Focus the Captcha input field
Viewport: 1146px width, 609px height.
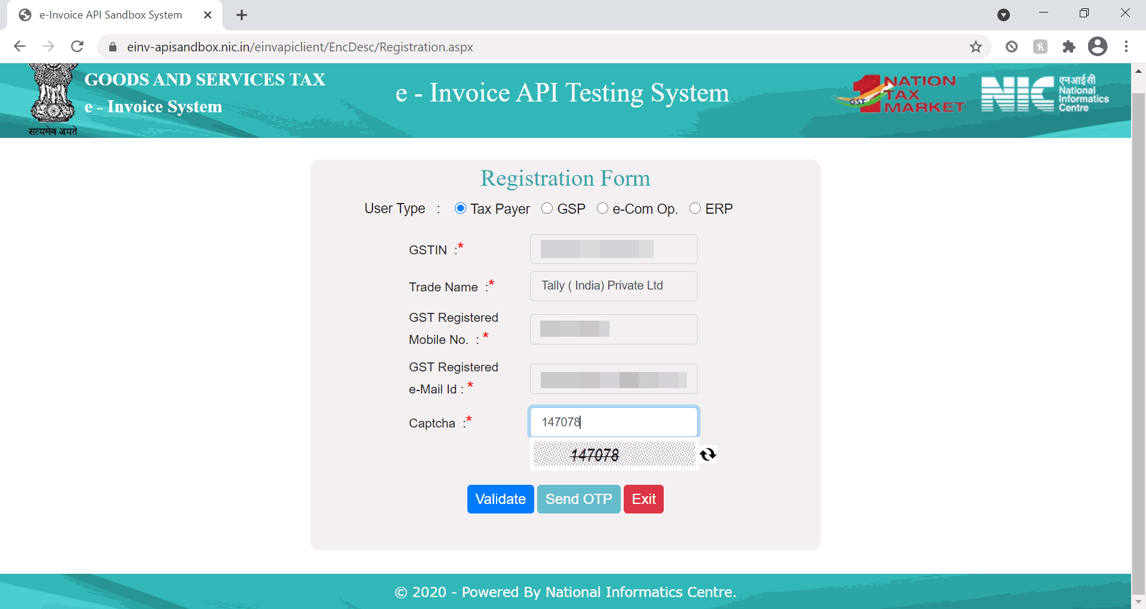614,422
